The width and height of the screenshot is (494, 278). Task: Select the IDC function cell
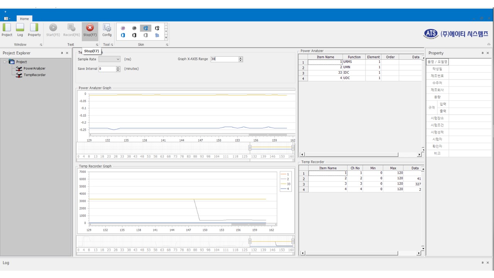354,73
